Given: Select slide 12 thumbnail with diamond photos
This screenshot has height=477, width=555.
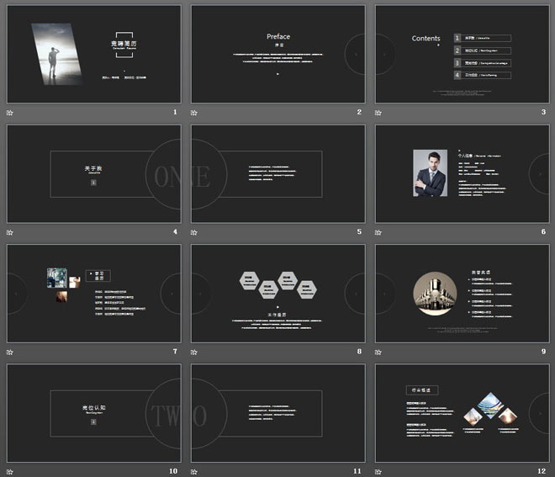Looking at the screenshot, I should [x=462, y=413].
